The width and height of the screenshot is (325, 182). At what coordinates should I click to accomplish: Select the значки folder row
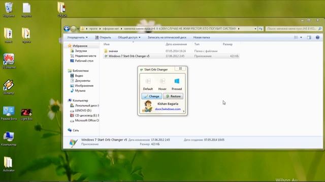pyautogui.click(x=171, y=51)
